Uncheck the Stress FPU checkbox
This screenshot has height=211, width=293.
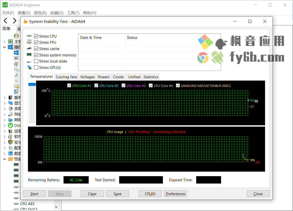point(36,42)
